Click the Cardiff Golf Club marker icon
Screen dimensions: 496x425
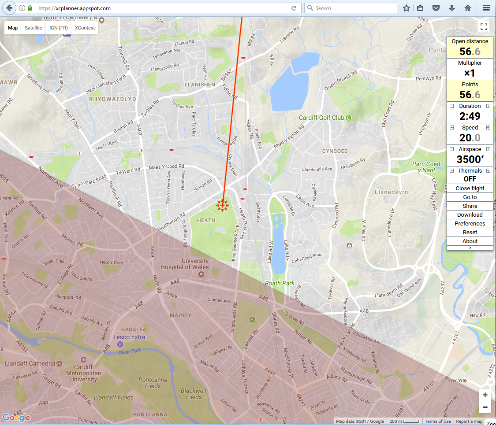pyautogui.click(x=348, y=118)
